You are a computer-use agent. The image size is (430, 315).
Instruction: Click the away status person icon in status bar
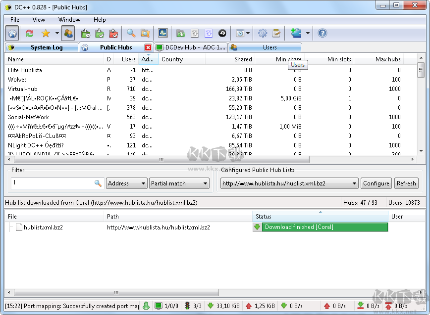click(146, 306)
